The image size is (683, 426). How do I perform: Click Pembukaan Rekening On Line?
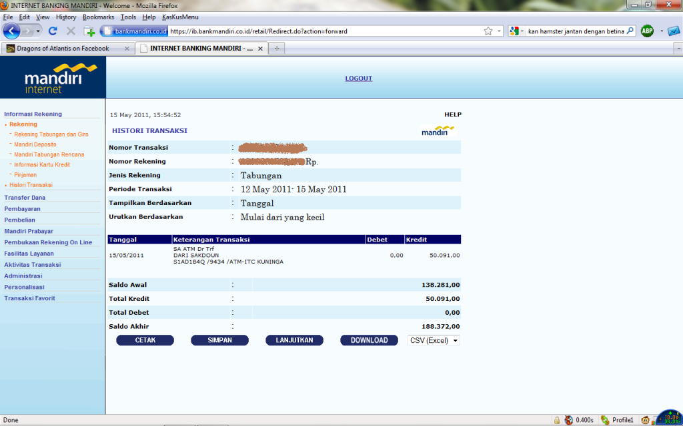point(48,242)
